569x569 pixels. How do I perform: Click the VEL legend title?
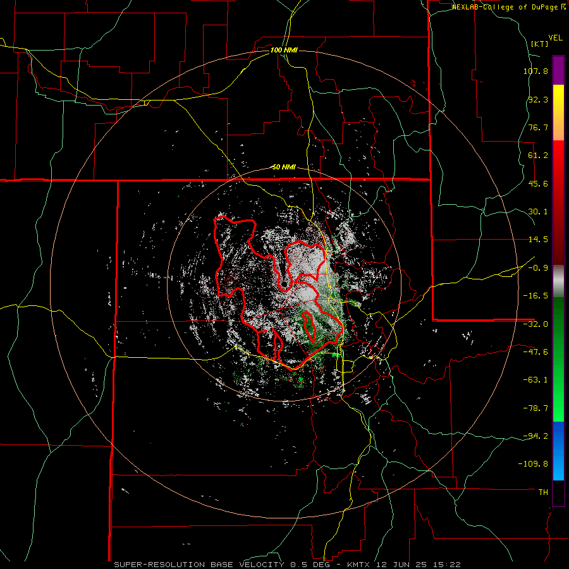point(555,38)
